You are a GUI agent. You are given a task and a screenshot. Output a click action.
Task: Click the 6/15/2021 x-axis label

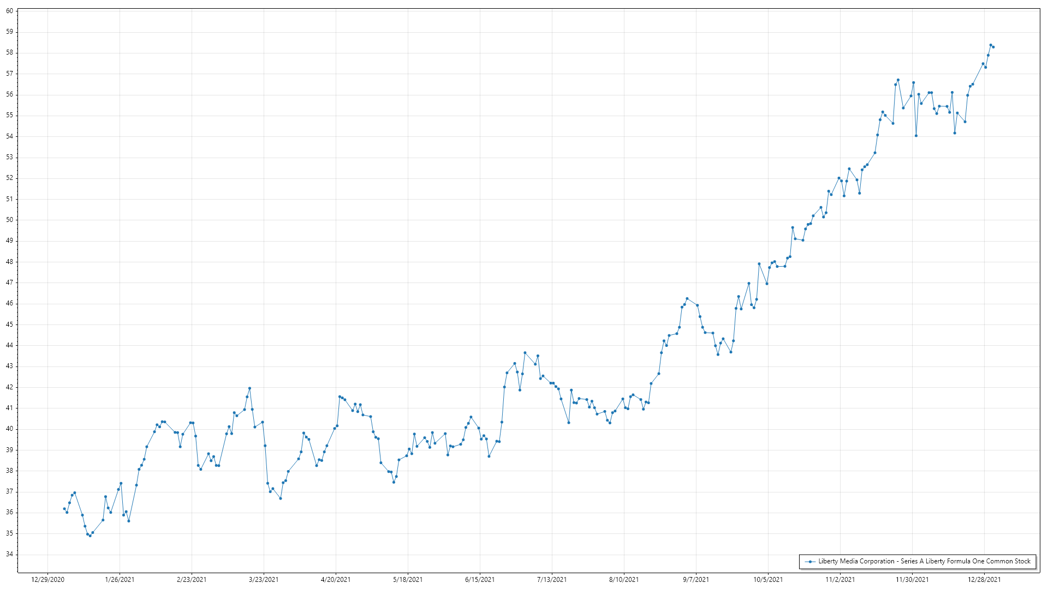coord(480,580)
